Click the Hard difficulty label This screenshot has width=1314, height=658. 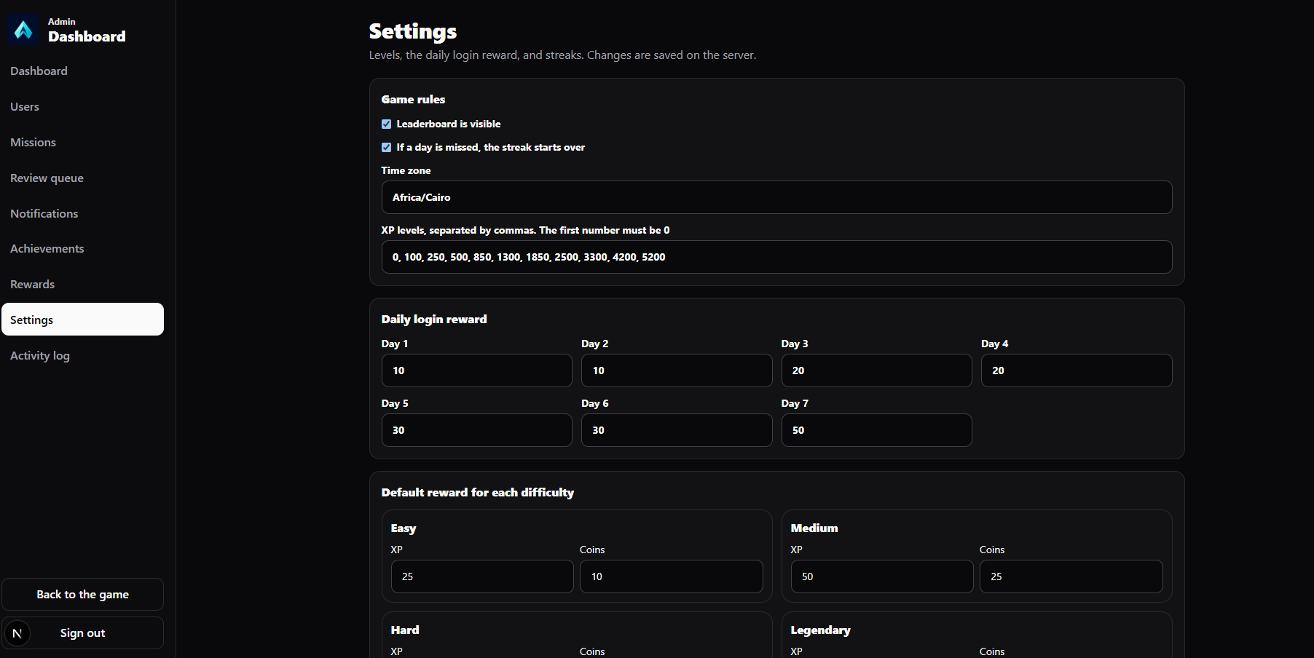405,630
